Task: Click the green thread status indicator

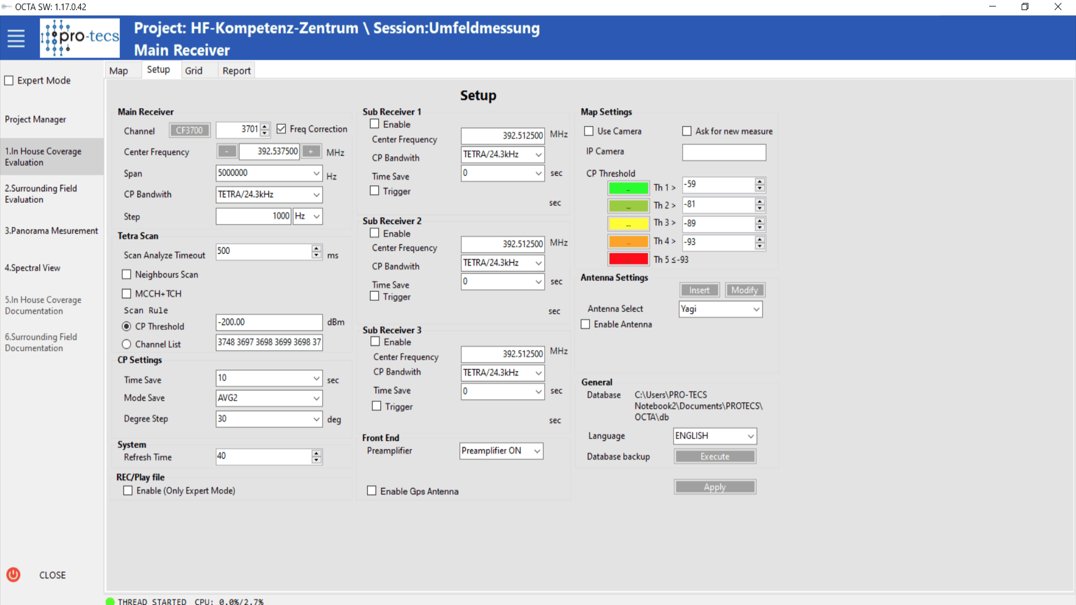Action: point(110,601)
